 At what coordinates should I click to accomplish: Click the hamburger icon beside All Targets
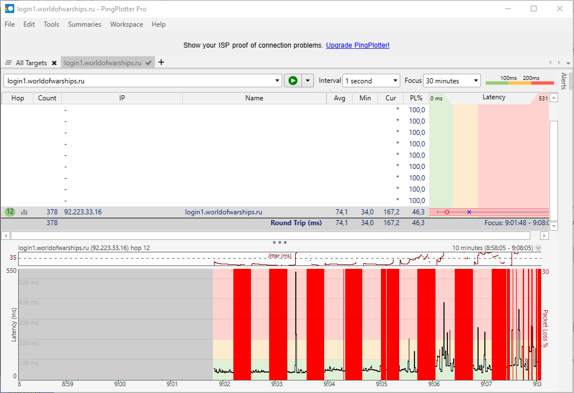point(9,63)
